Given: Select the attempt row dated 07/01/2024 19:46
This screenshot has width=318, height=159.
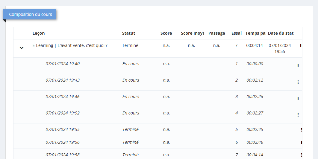Looking at the screenshot, I should click(x=63, y=97).
